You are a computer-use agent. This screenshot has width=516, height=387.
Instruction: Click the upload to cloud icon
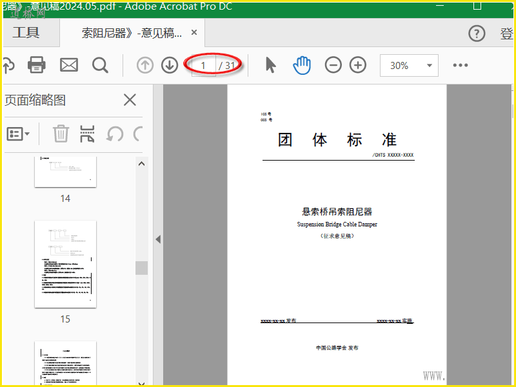[8, 66]
